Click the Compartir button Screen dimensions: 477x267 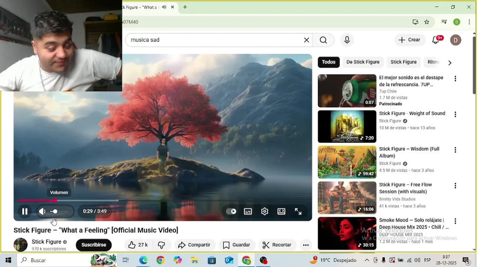(194, 245)
